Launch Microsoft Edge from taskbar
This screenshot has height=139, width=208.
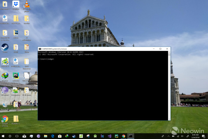point(53,136)
